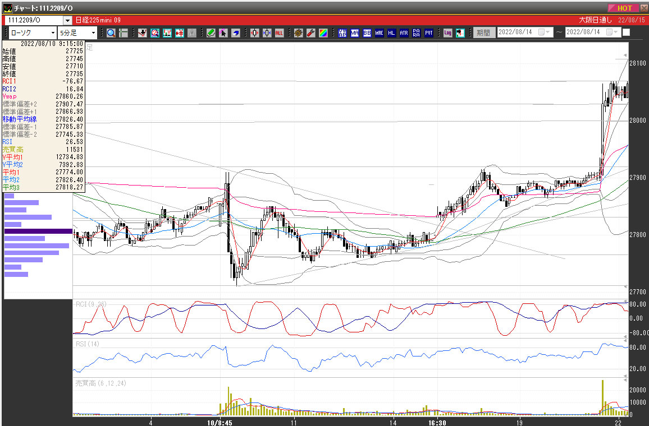Click the red wrench tool icon
The image size is (649, 426).
[311, 33]
